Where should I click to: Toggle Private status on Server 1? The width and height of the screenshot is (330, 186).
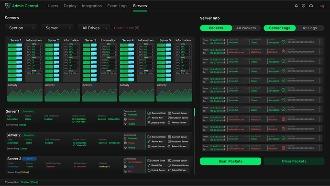[129, 119]
